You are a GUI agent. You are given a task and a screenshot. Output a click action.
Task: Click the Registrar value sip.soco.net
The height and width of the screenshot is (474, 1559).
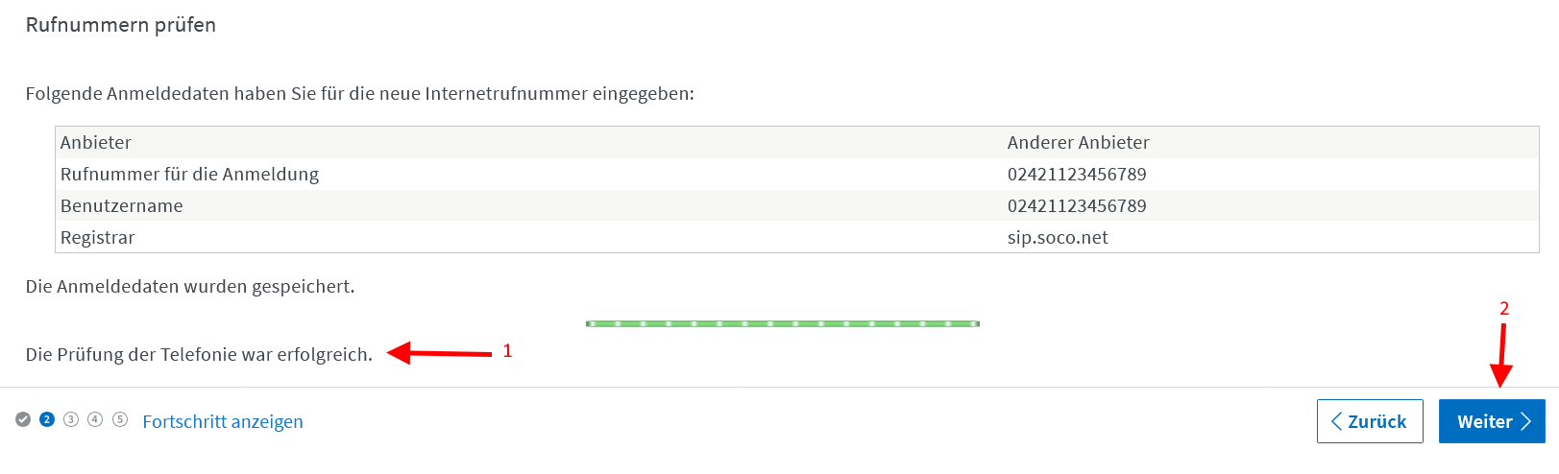click(1058, 237)
